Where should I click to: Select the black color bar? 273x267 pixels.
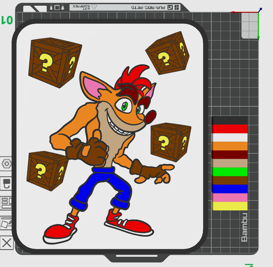pyautogui.click(x=229, y=120)
